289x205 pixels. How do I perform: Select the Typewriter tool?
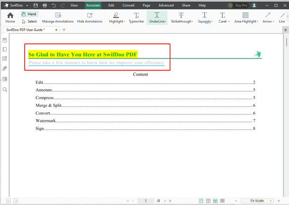136,18
